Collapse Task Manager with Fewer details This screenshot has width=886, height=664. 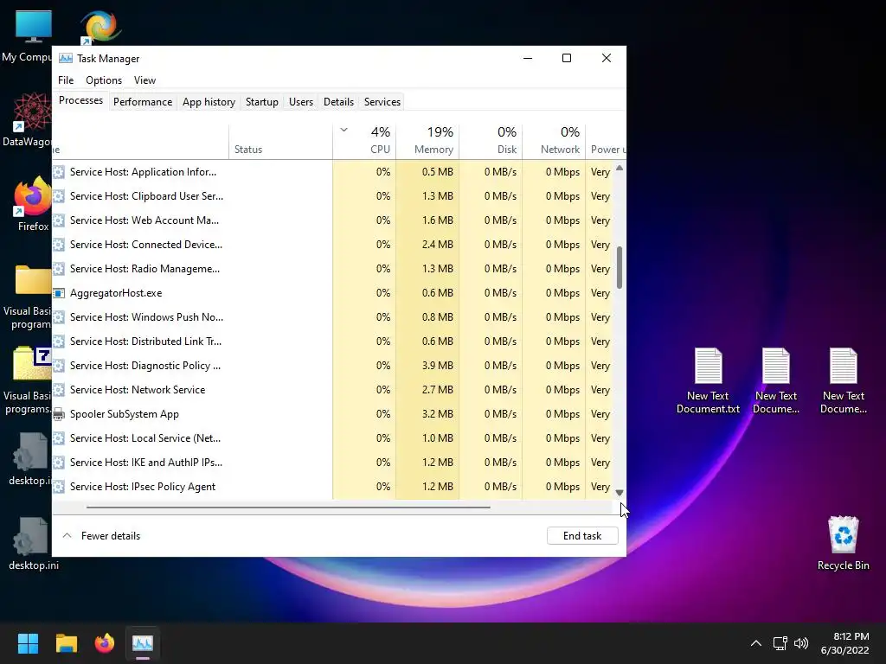[x=101, y=536]
